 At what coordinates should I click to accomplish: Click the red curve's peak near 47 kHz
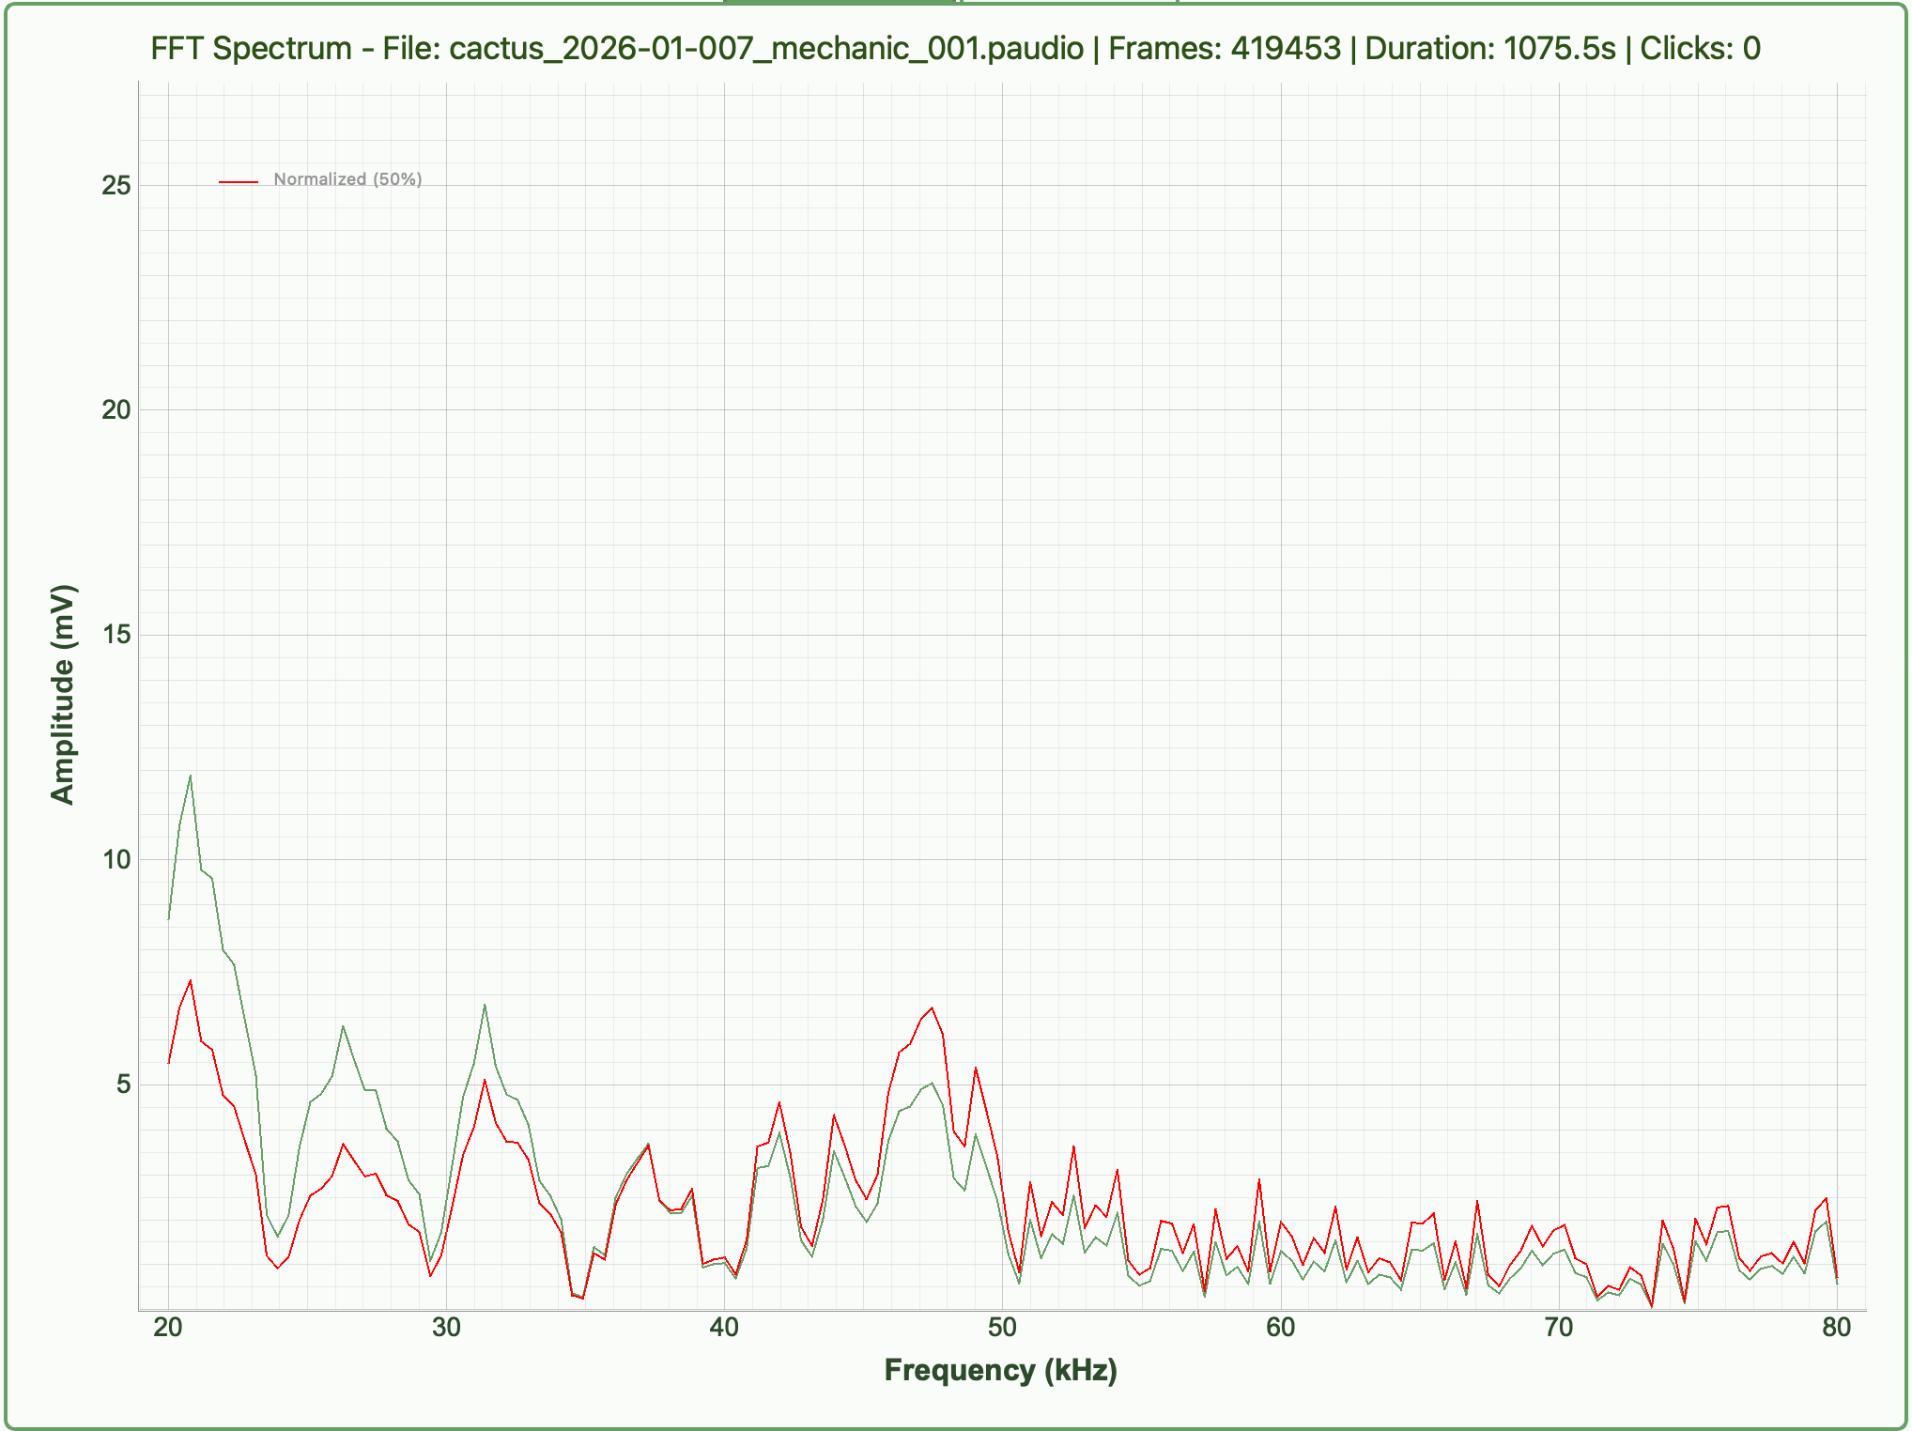932,1008
